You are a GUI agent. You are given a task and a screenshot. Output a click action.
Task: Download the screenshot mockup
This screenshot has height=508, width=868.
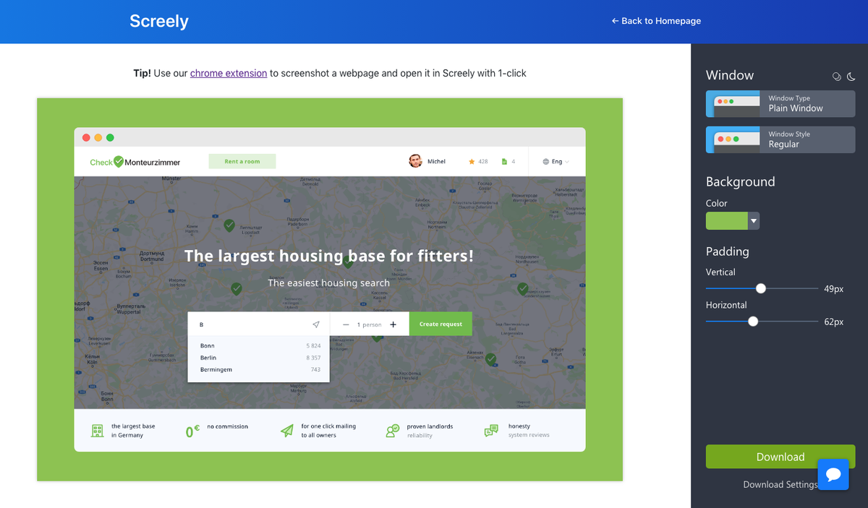point(780,457)
